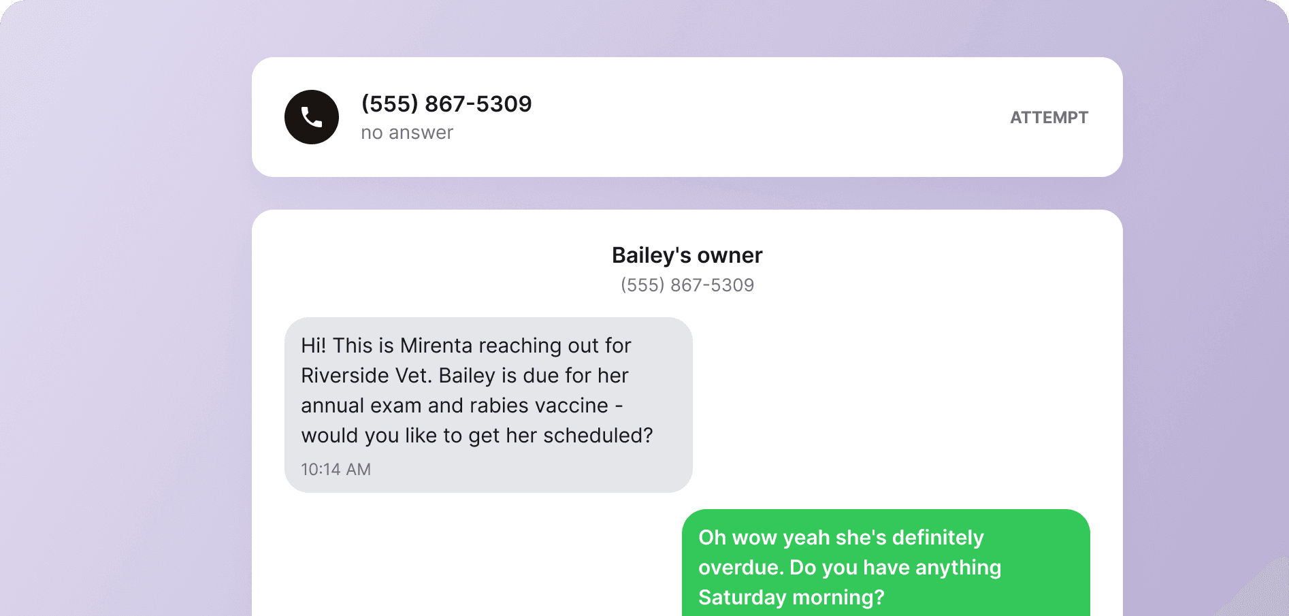Click "would you like to get her scheduled?" line
1289x616 pixels.
pyautogui.click(x=477, y=436)
